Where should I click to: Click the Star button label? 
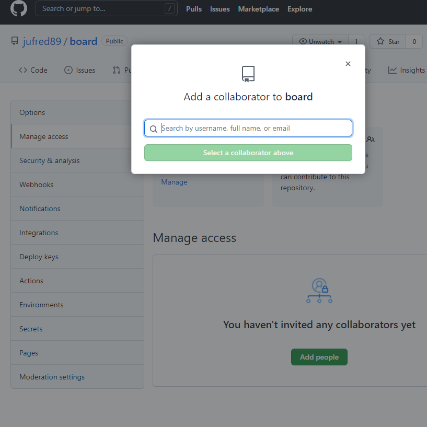tap(394, 41)
